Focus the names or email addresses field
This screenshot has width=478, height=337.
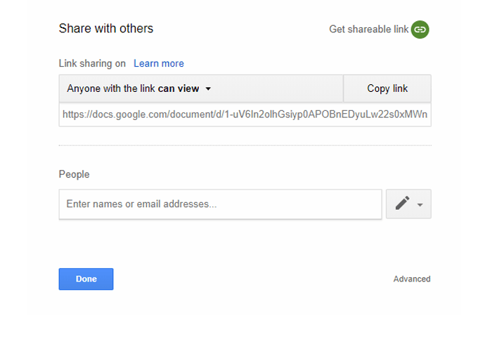coord(220,204)
